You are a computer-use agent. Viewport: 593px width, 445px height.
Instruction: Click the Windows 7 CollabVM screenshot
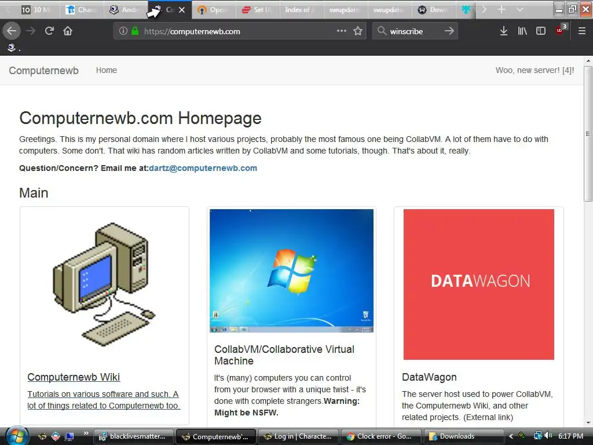coord(292,271)
